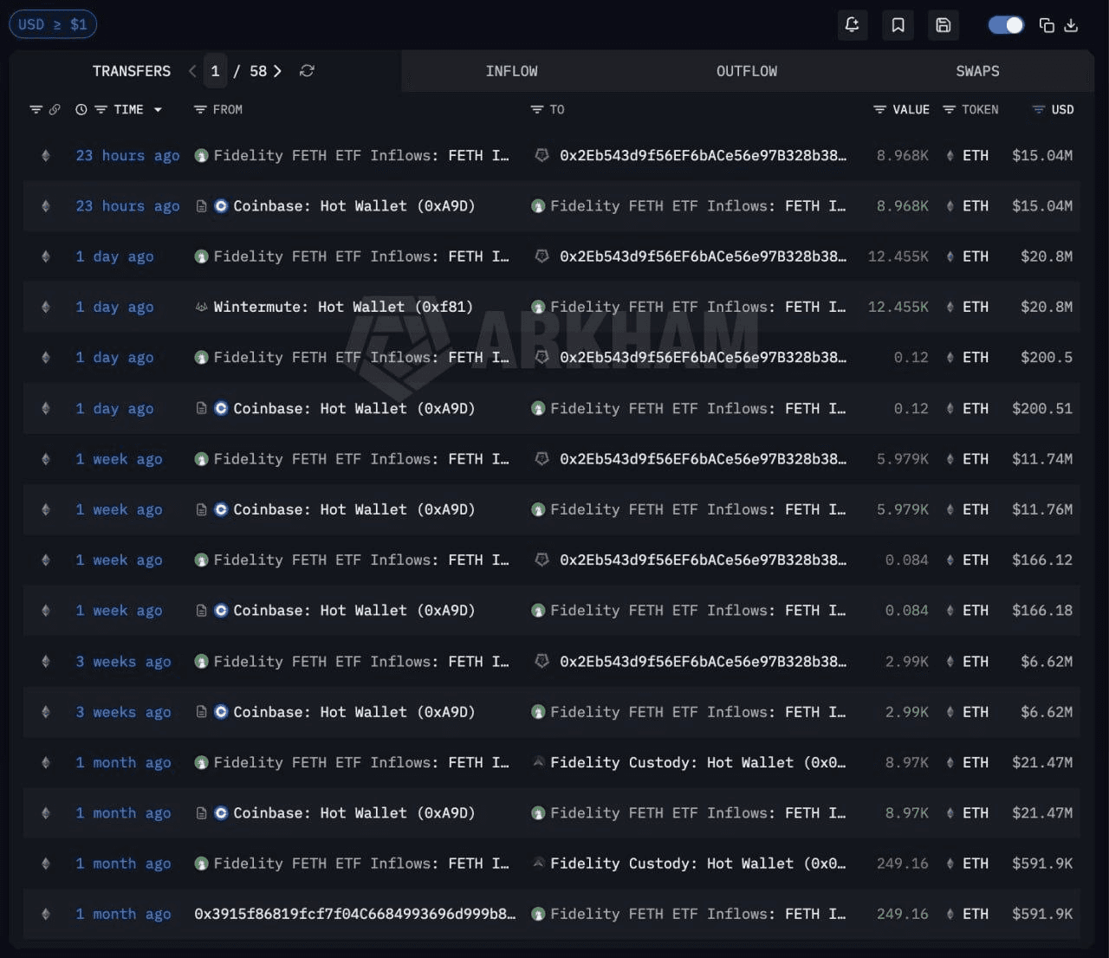Open Fidelity Custody Hot Wallet in $21.47M row
Viewport: 1109px width, 958px height.
697,762
